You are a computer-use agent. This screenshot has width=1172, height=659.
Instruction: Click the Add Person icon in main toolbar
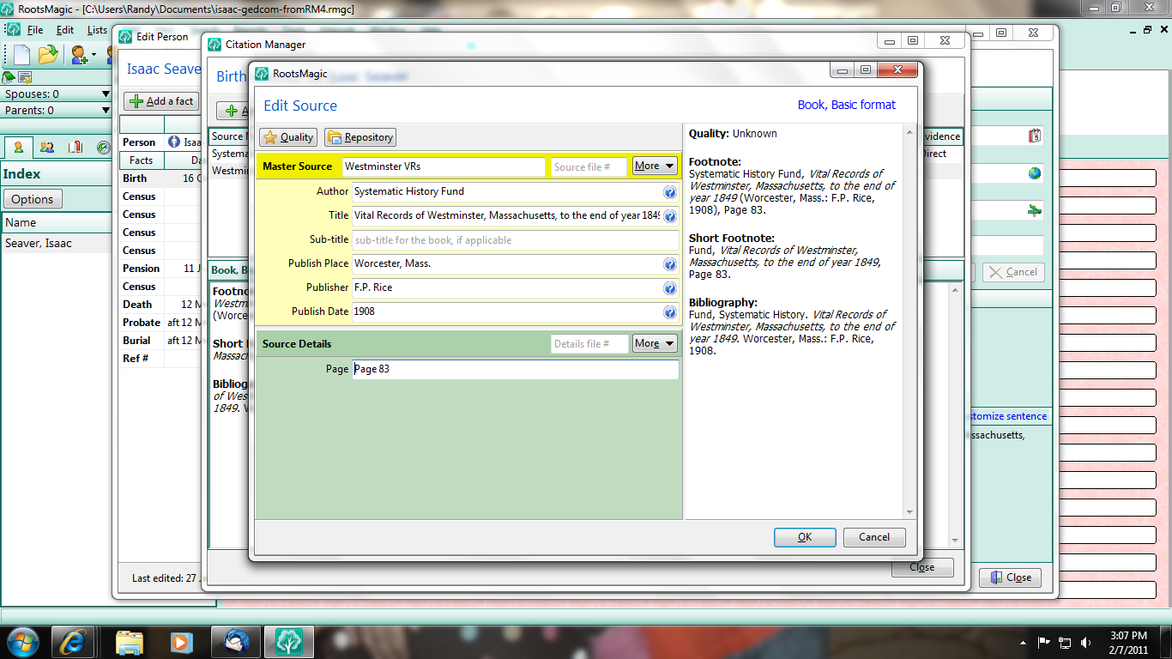(x=80, y=55)
